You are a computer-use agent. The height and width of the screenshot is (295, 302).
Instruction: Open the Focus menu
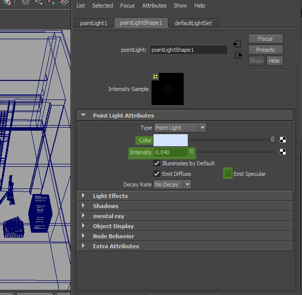(x=127, y=6)
